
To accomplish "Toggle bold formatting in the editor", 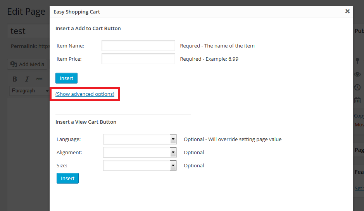I will click(x=15, y=79).
